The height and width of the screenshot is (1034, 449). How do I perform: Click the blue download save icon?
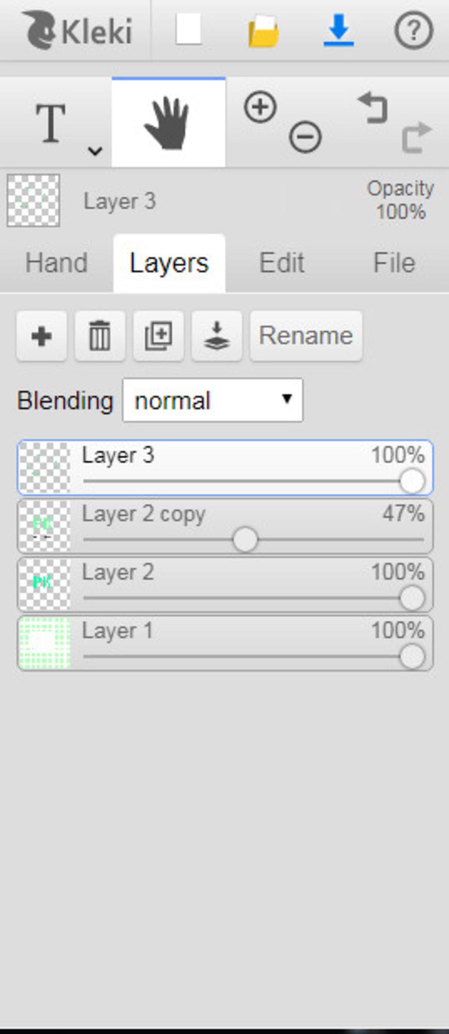pyautogui.click(x=339, y=30)
